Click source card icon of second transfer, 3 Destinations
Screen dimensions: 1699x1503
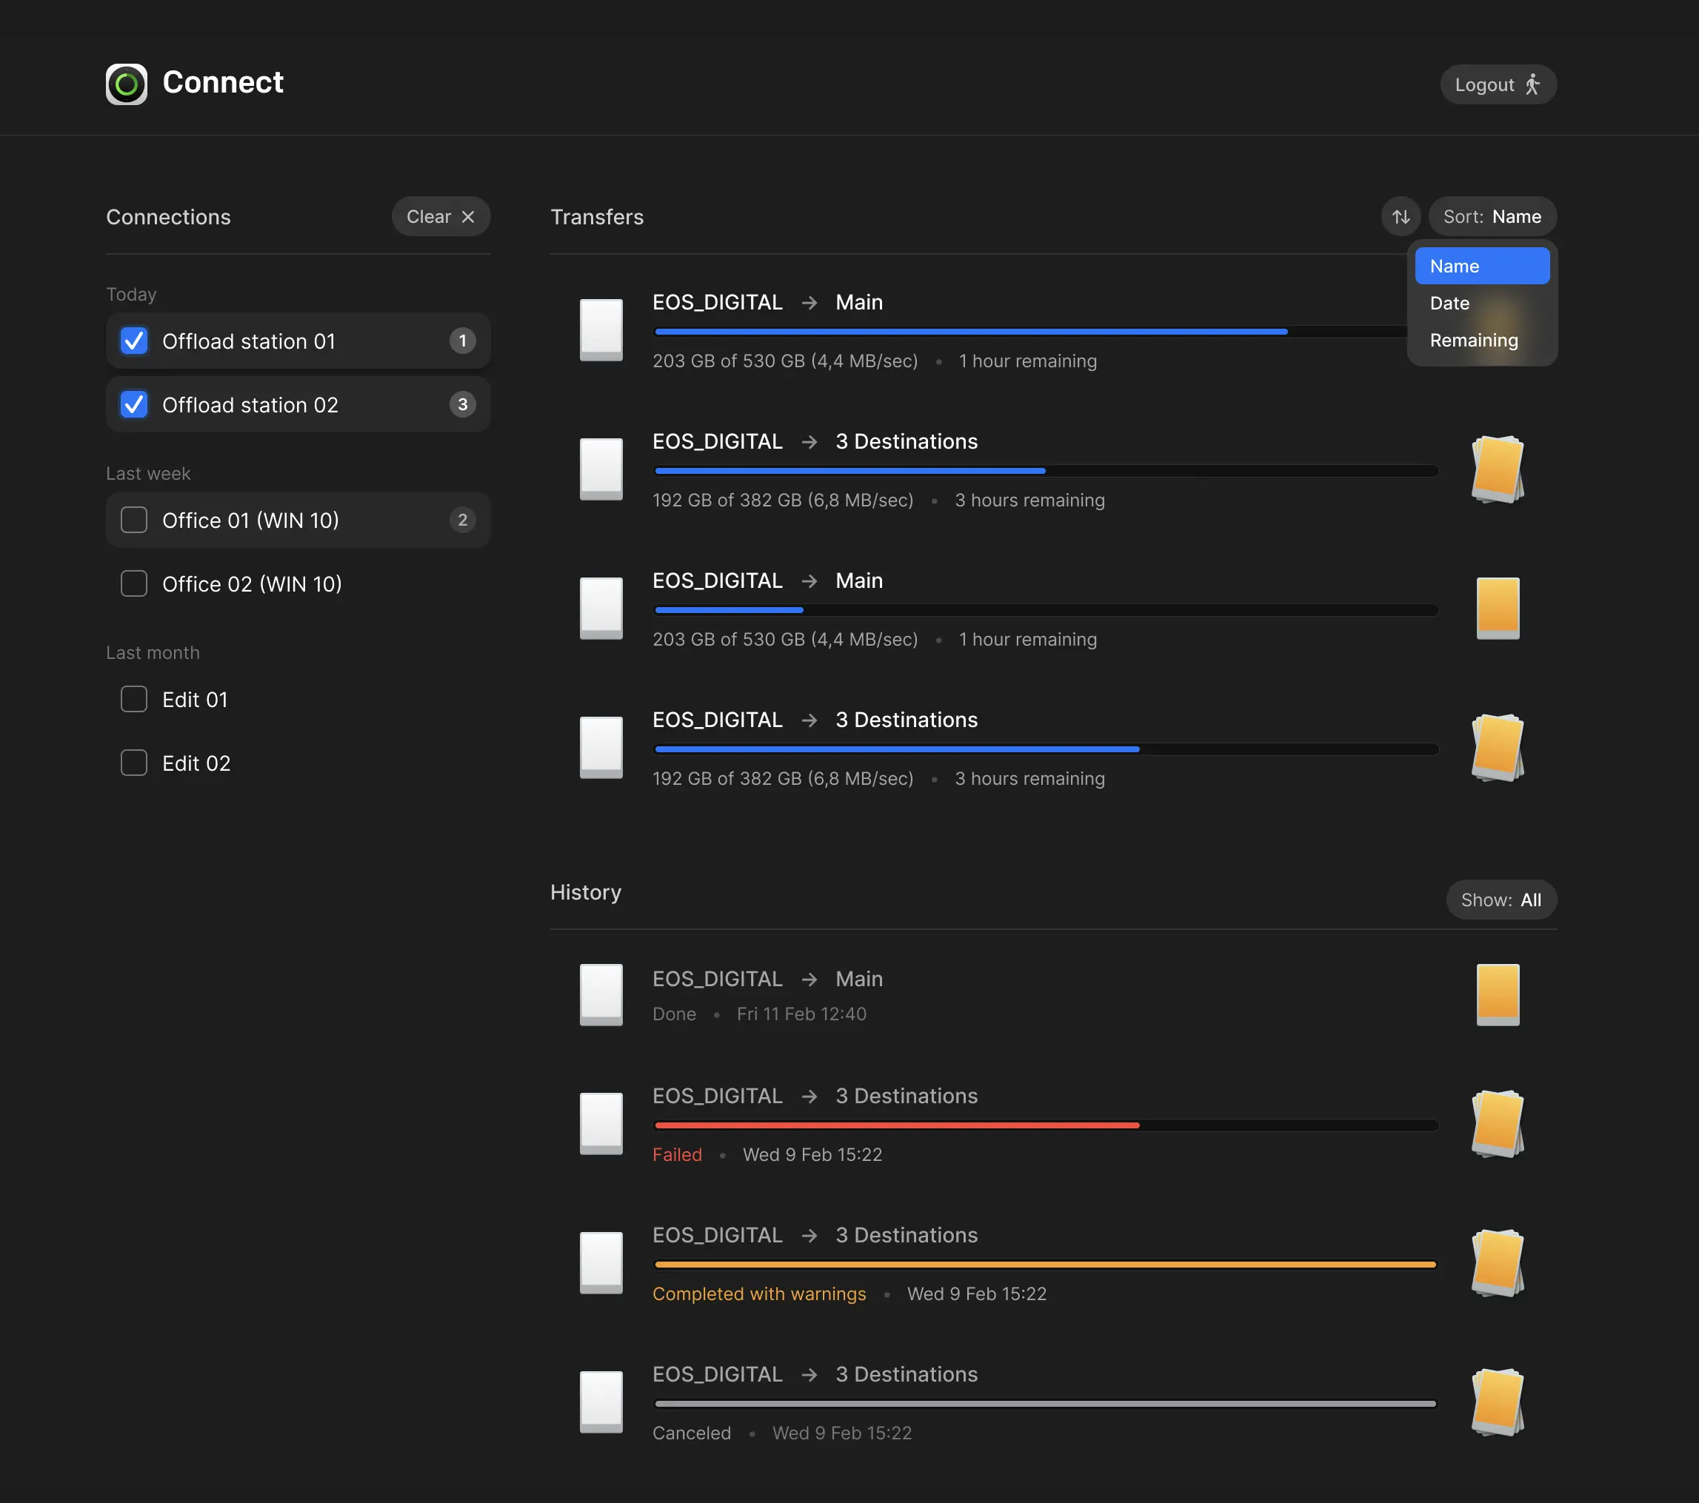click(601, 469)
